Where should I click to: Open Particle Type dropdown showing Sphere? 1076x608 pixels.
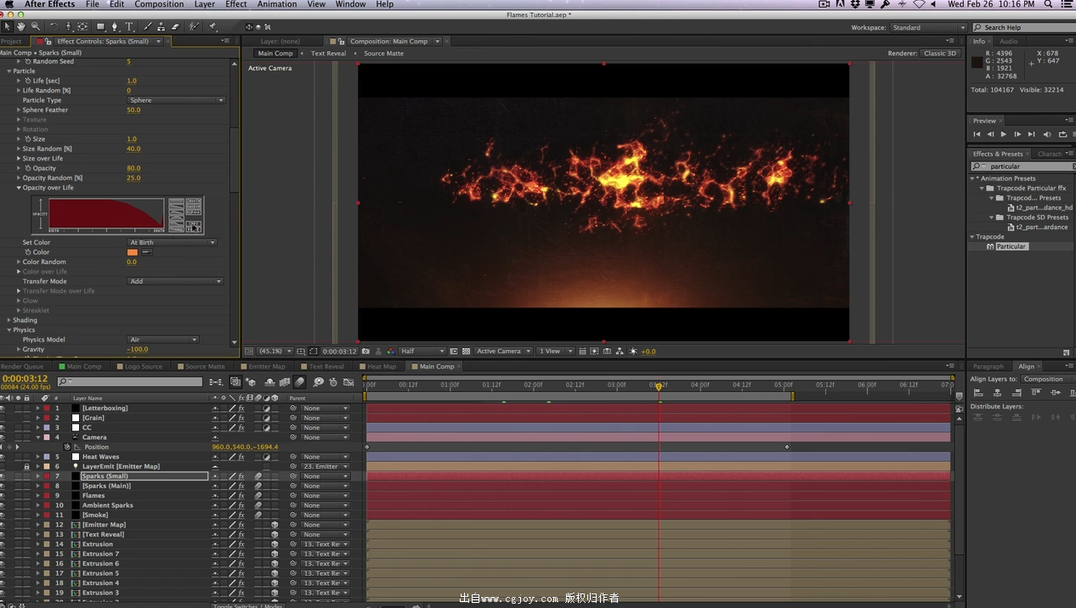[176, 100]
